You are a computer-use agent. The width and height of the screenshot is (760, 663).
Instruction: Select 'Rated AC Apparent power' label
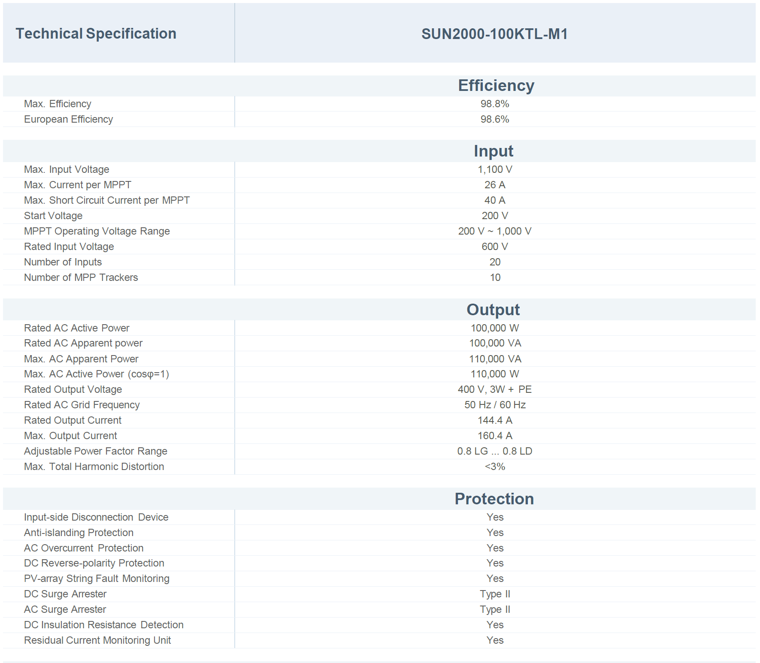click(x=83, y=343)
